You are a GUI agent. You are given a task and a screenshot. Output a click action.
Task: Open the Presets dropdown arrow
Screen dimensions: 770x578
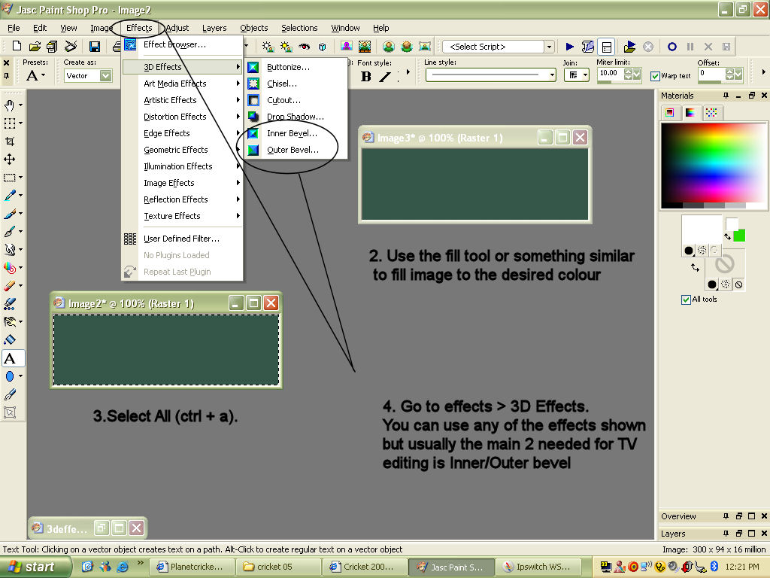(43, 76)
